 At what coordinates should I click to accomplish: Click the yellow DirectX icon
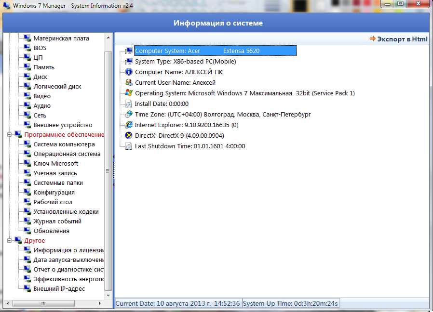tap(129, 135)
